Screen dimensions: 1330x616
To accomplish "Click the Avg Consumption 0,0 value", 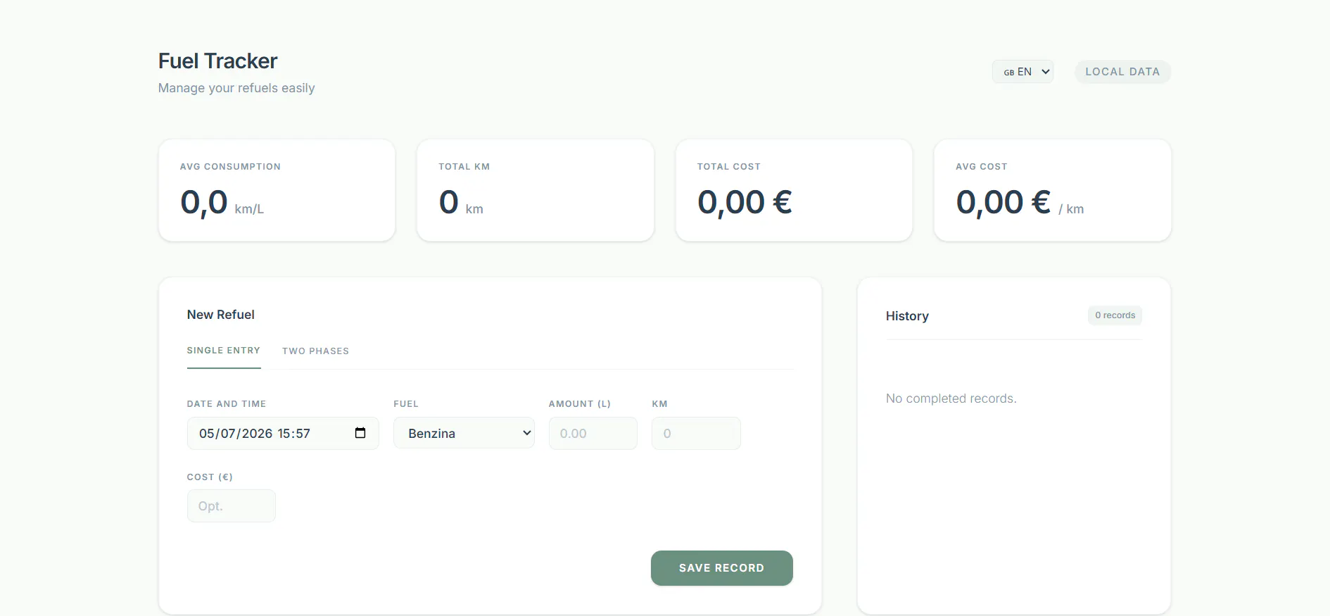I will pyautogui.click(x=204, y=202).
